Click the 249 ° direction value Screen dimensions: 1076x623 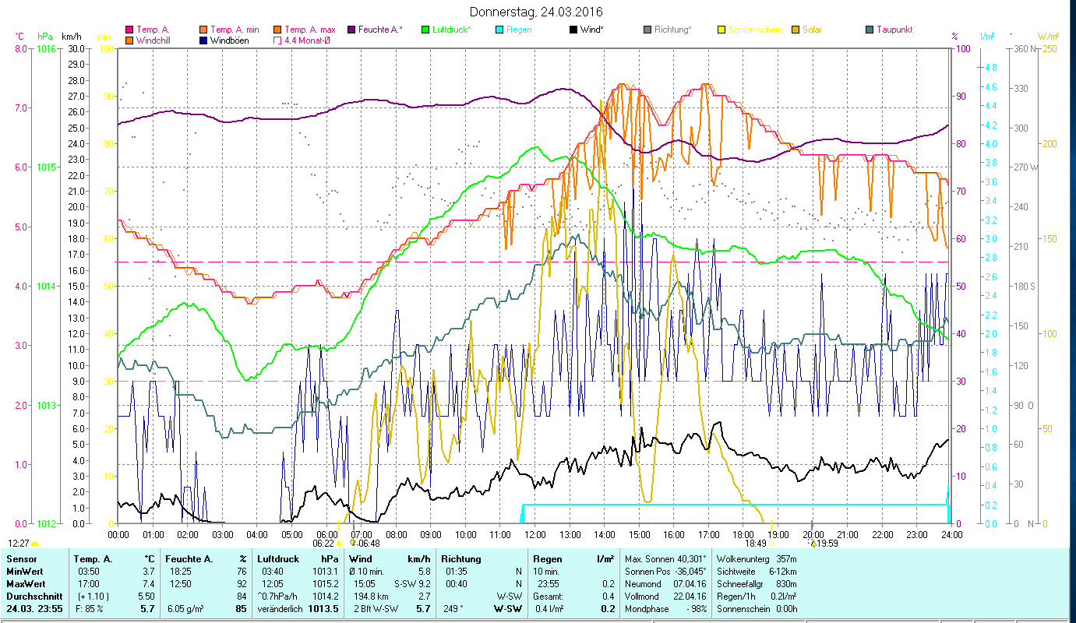[x=452, y=608]
